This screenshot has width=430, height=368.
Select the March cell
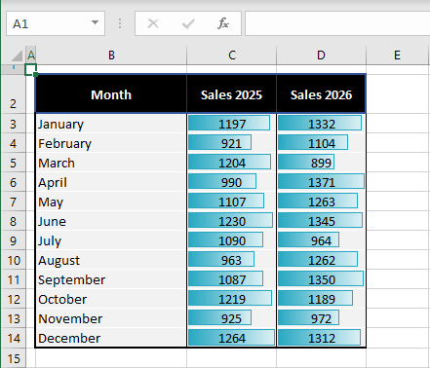click(111, 163)
